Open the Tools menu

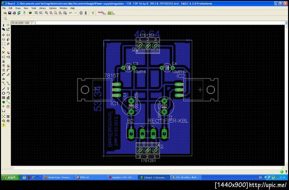[34, 8]
